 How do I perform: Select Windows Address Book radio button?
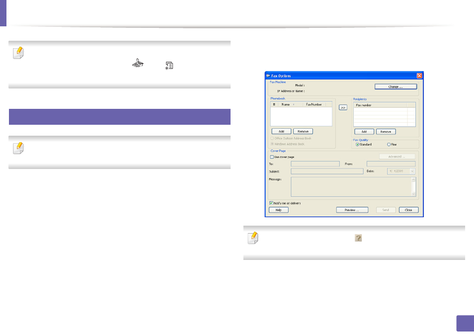tap(272, 144)
